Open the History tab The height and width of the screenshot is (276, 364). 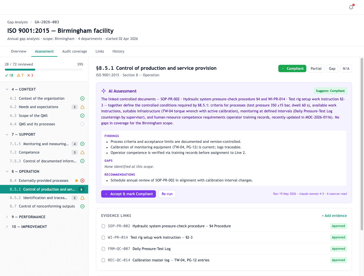click(x=118, y=51)
